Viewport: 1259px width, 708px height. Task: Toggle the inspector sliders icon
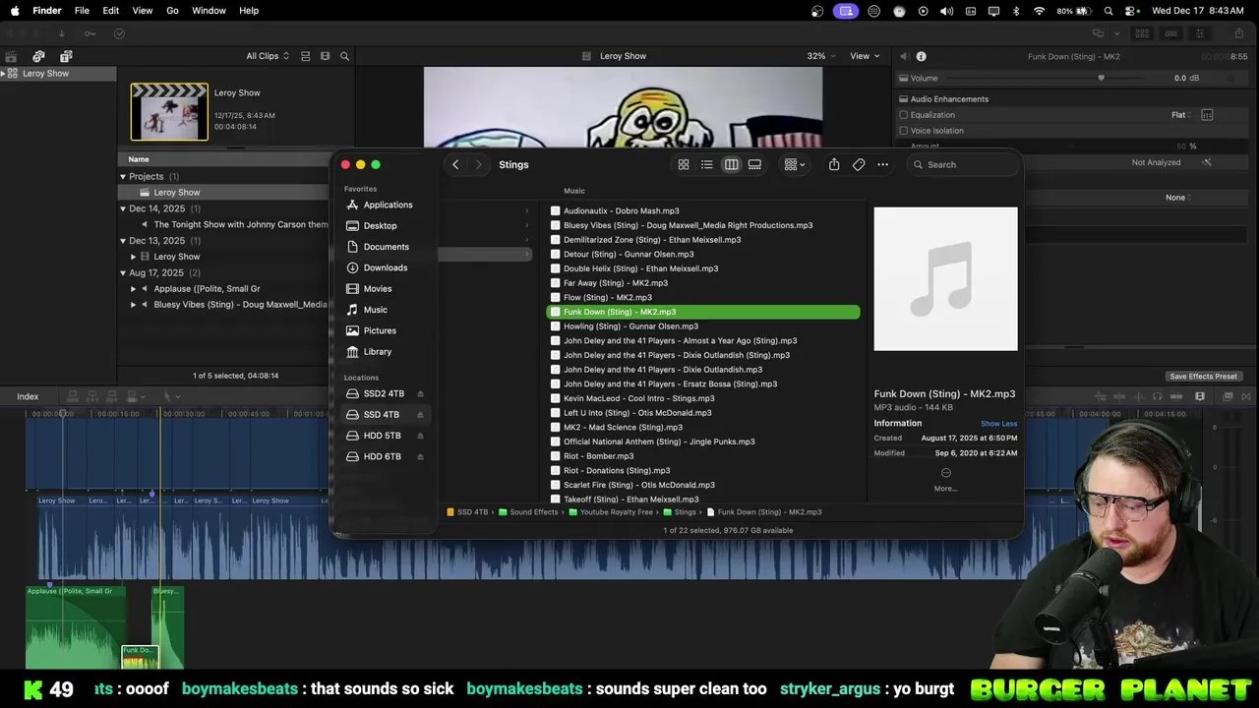tap(1199, 33)
